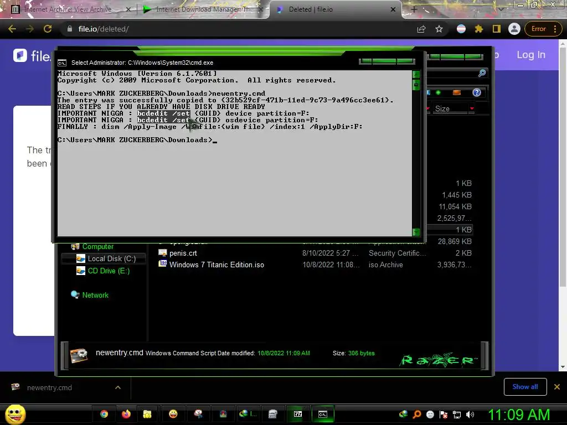Open a new browser tab
Viewport: 567px width, 425px height.
point(414,9)
